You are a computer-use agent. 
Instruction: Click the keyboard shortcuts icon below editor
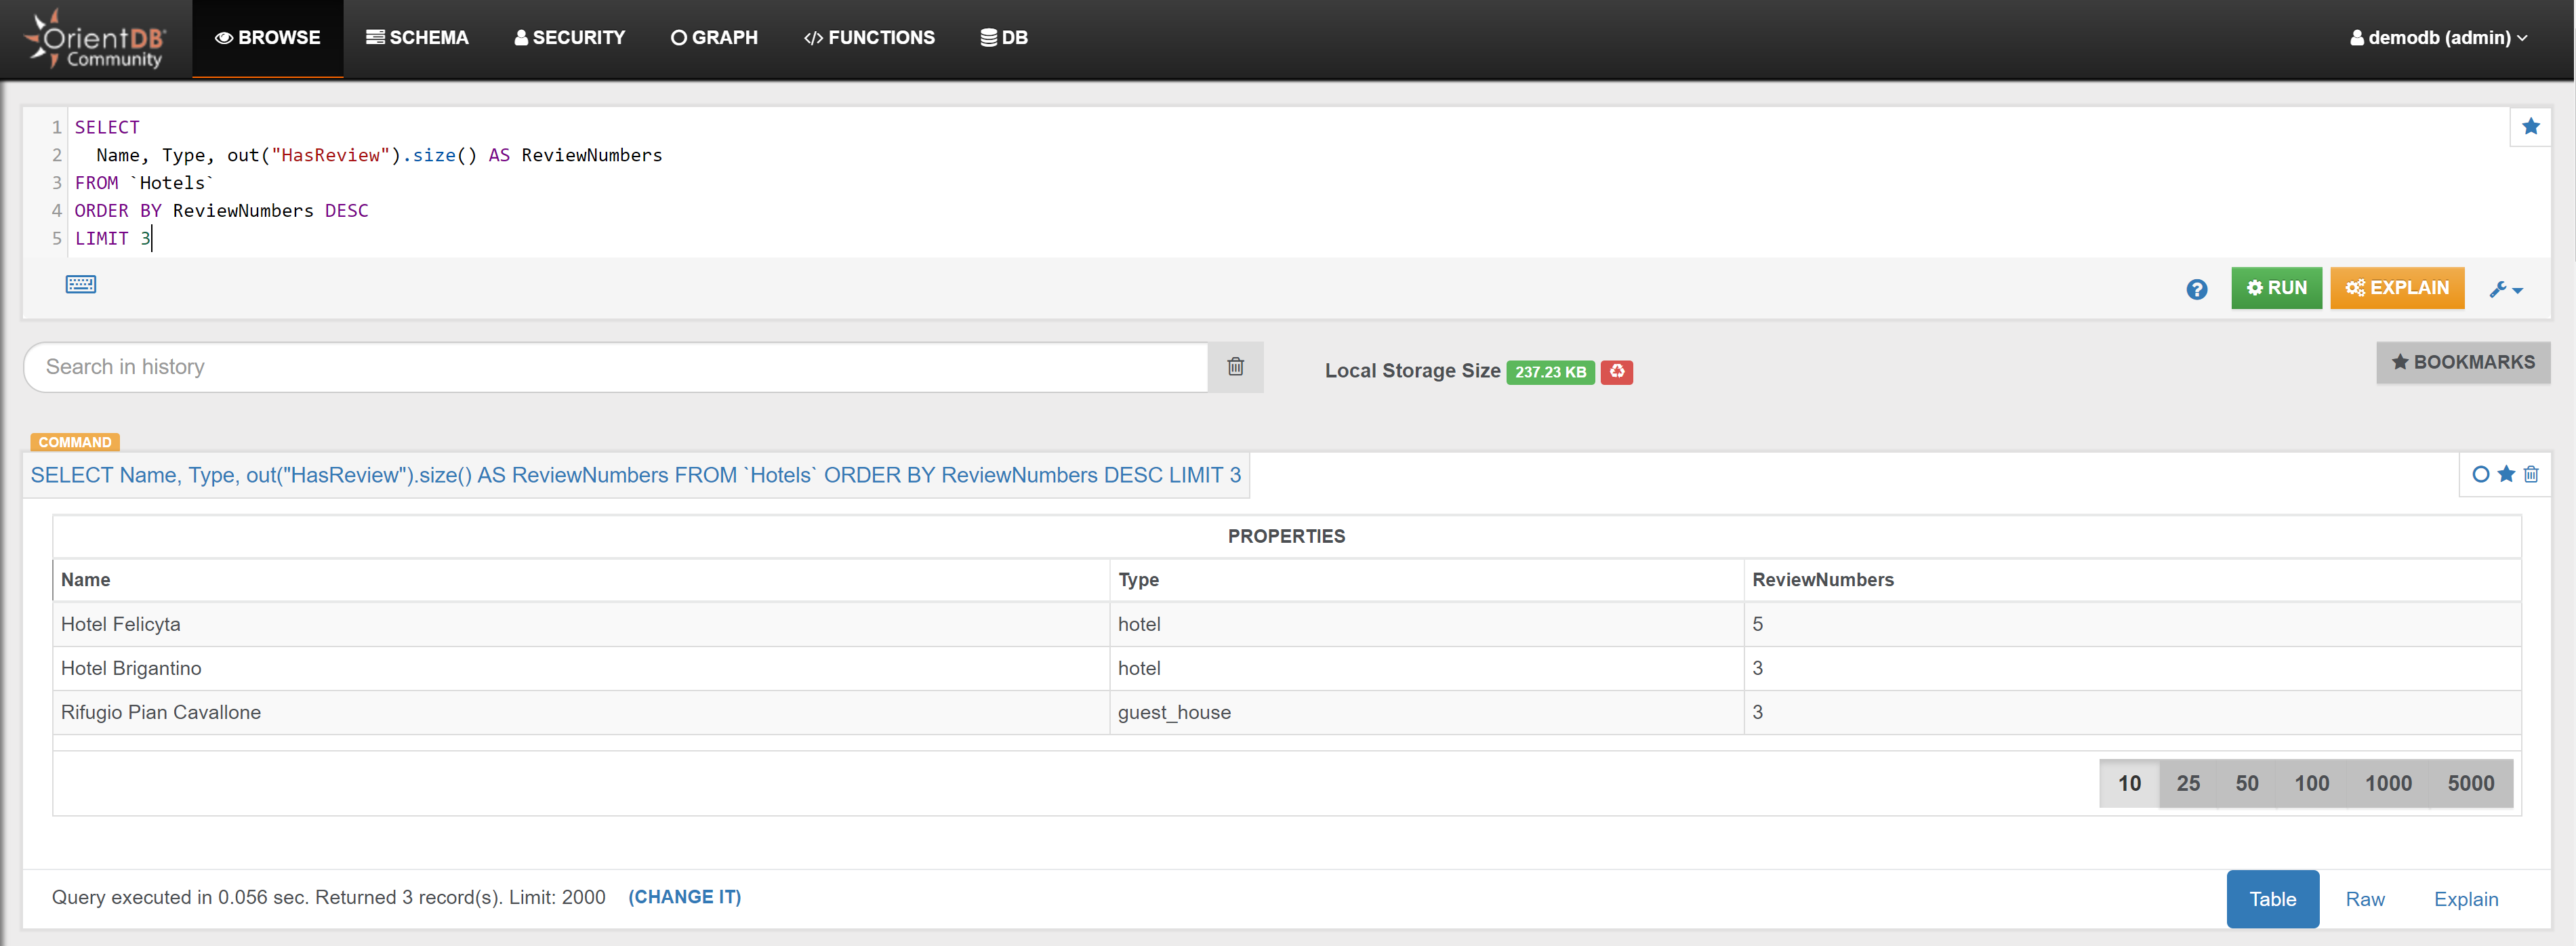(x=81, y=285)
